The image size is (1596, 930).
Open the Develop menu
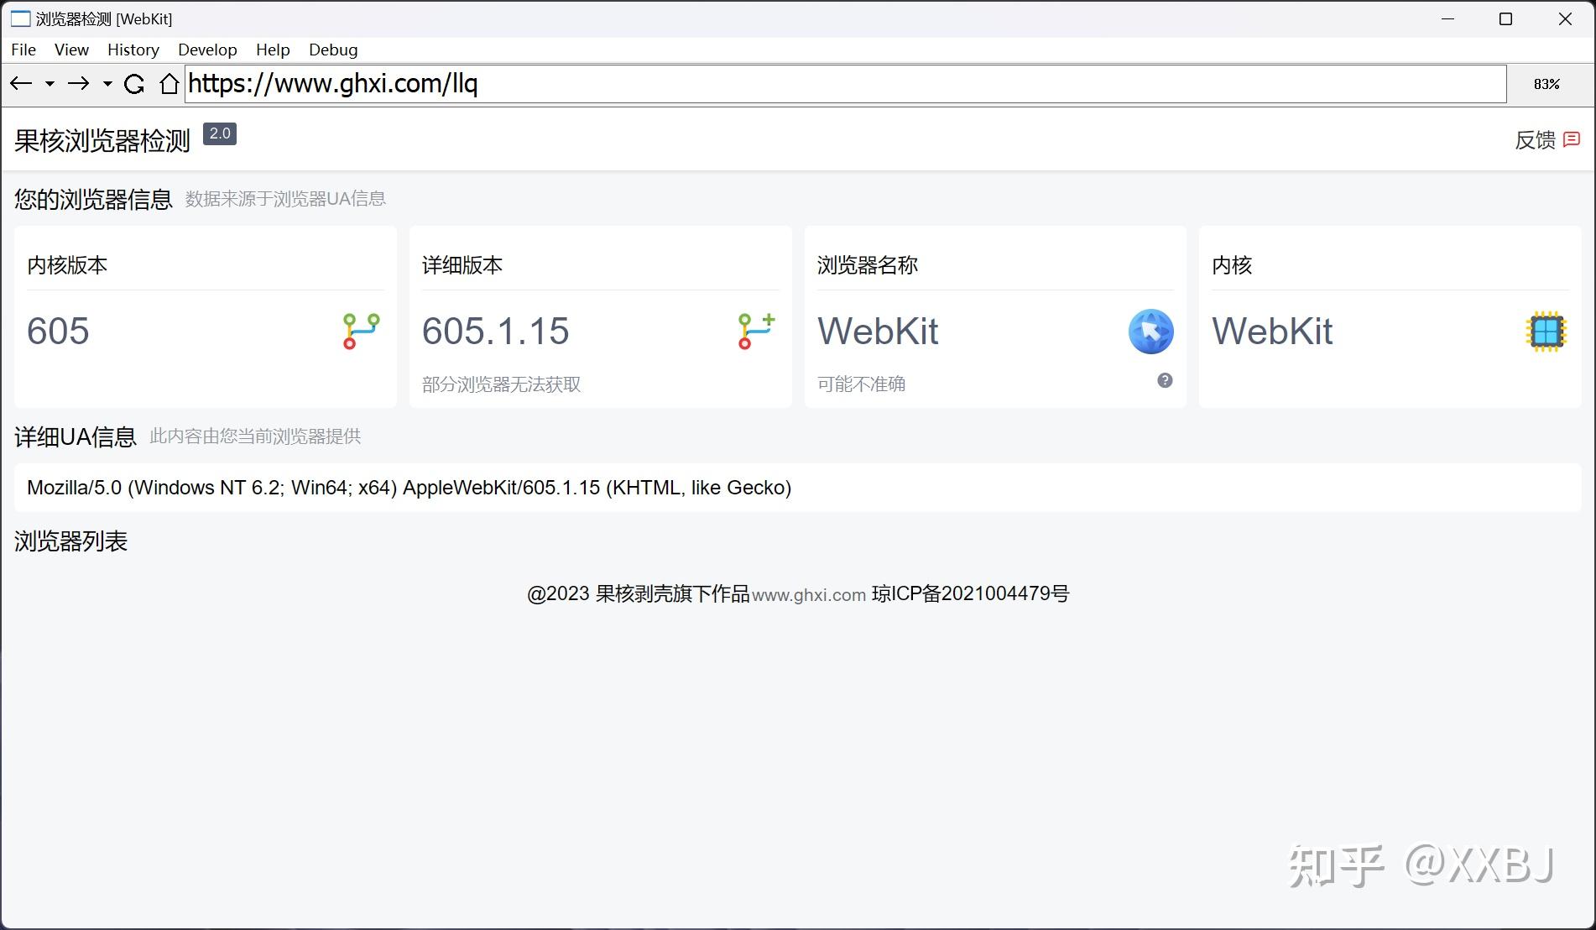206,50
